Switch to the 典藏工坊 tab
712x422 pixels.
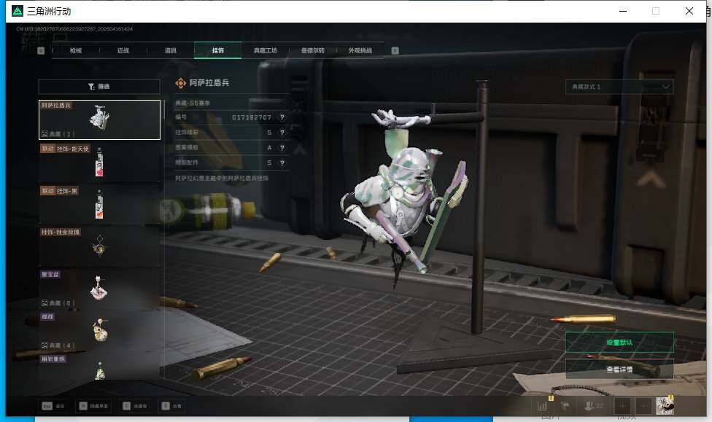click(x=265, y=50)
